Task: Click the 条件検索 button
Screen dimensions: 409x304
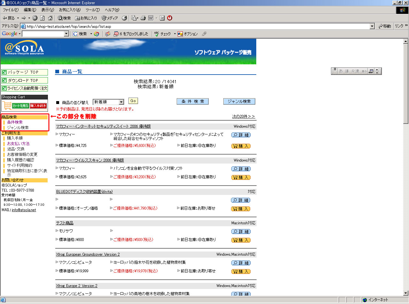Action: pos(192,101)
